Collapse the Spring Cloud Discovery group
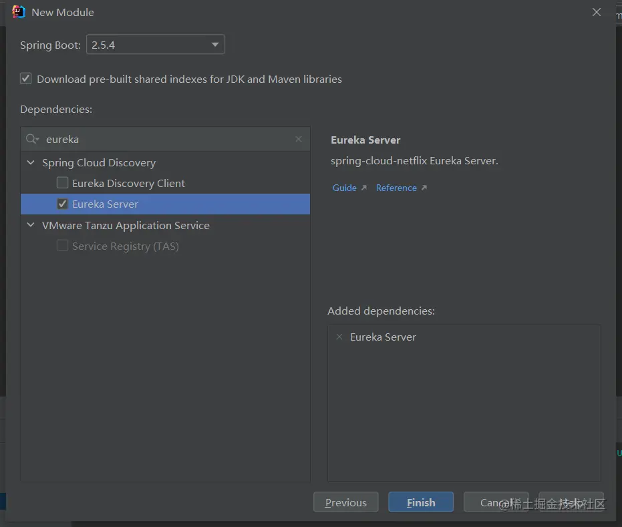Image resolution: width=622 pixels, height=527 pixels. click(x=31, y=162)
